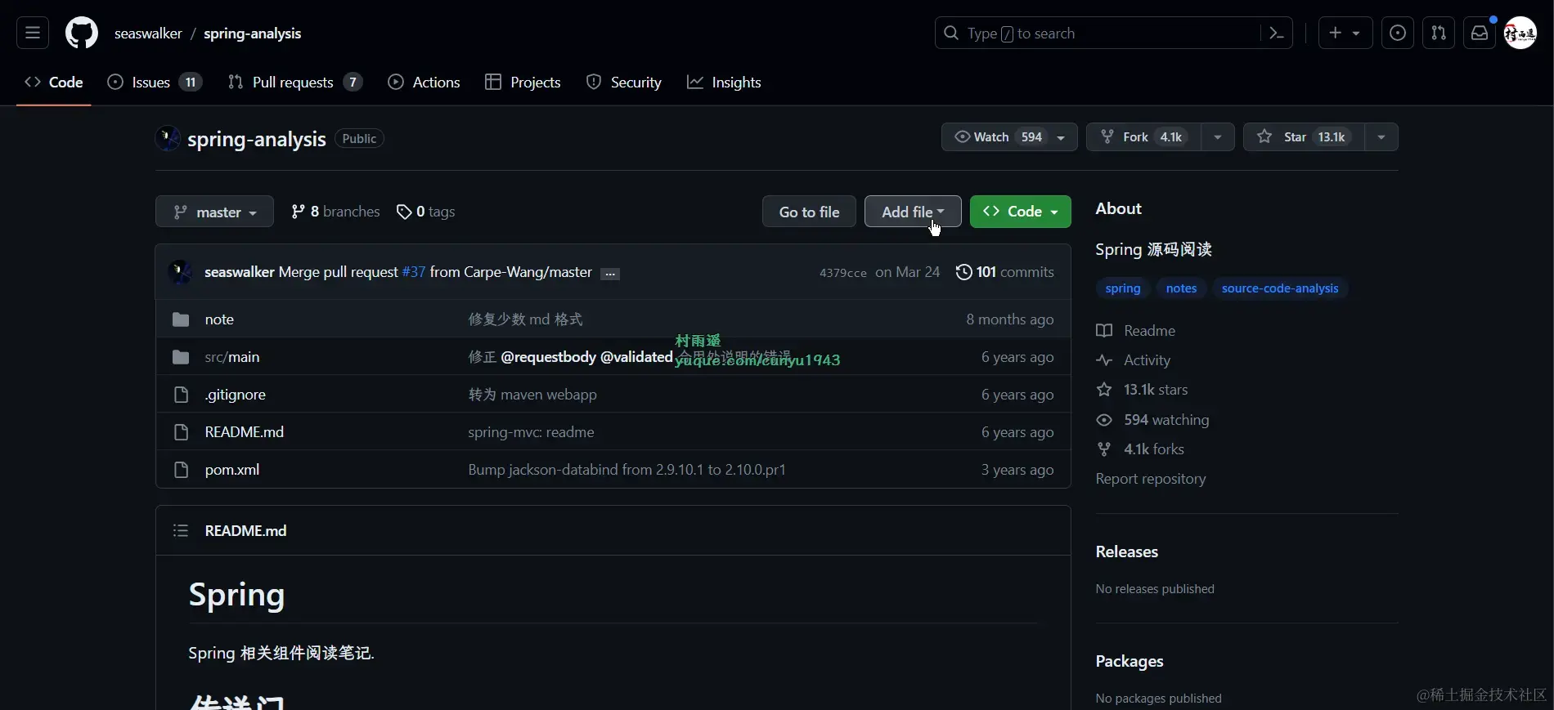View 4.1k forks link
The image size is (1554, 710).
click(x=1140, y=449)
